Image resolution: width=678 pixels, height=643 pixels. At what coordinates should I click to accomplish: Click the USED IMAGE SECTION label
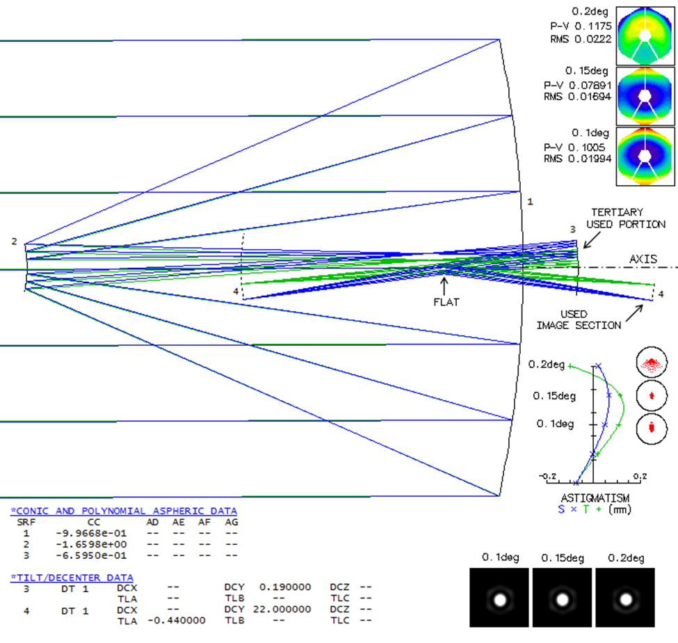tap(579, 320)
